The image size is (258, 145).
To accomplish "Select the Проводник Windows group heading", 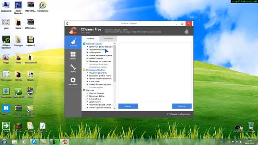I will (x=96, y=70).
